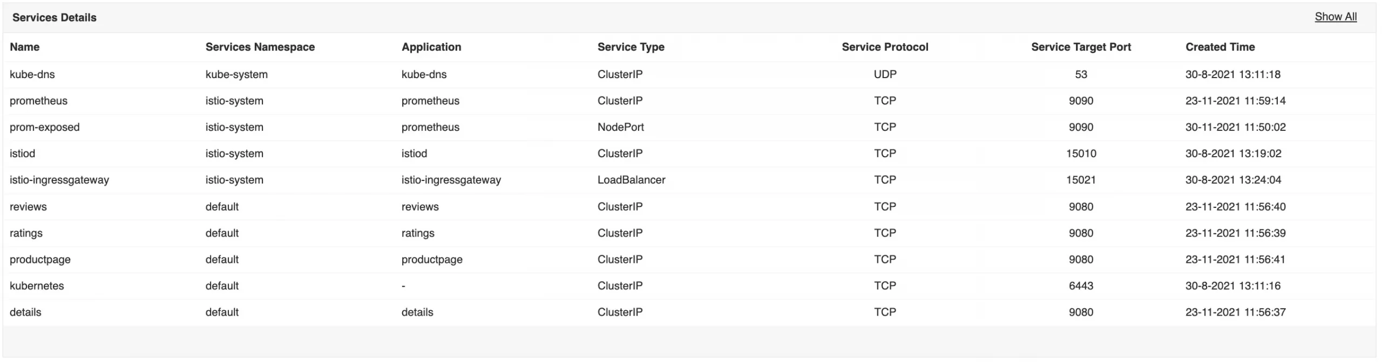
Task: Click the Service Target Port header
Action: pos(1081,47)
